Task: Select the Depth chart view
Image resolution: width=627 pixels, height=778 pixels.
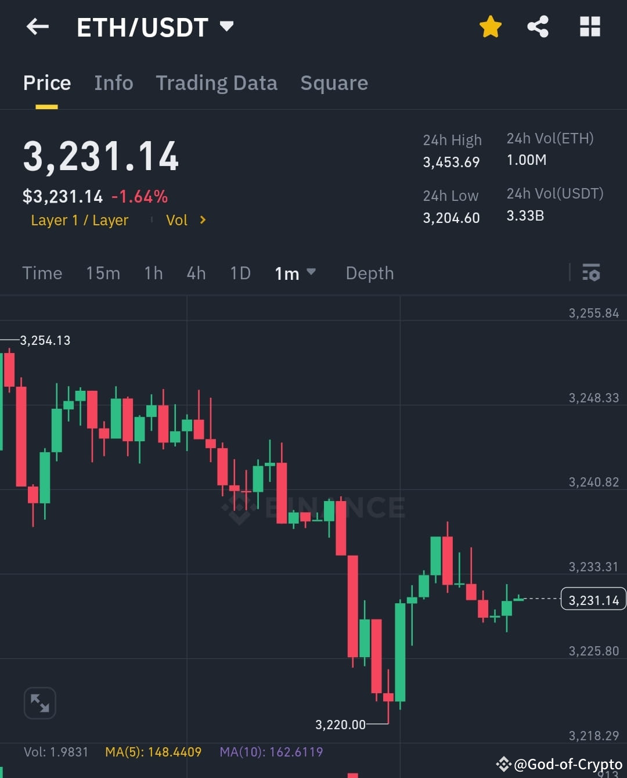Action: click(369, 273)
